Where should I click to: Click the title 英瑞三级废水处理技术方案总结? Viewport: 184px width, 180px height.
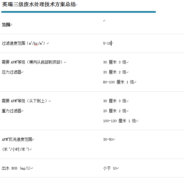38,4
